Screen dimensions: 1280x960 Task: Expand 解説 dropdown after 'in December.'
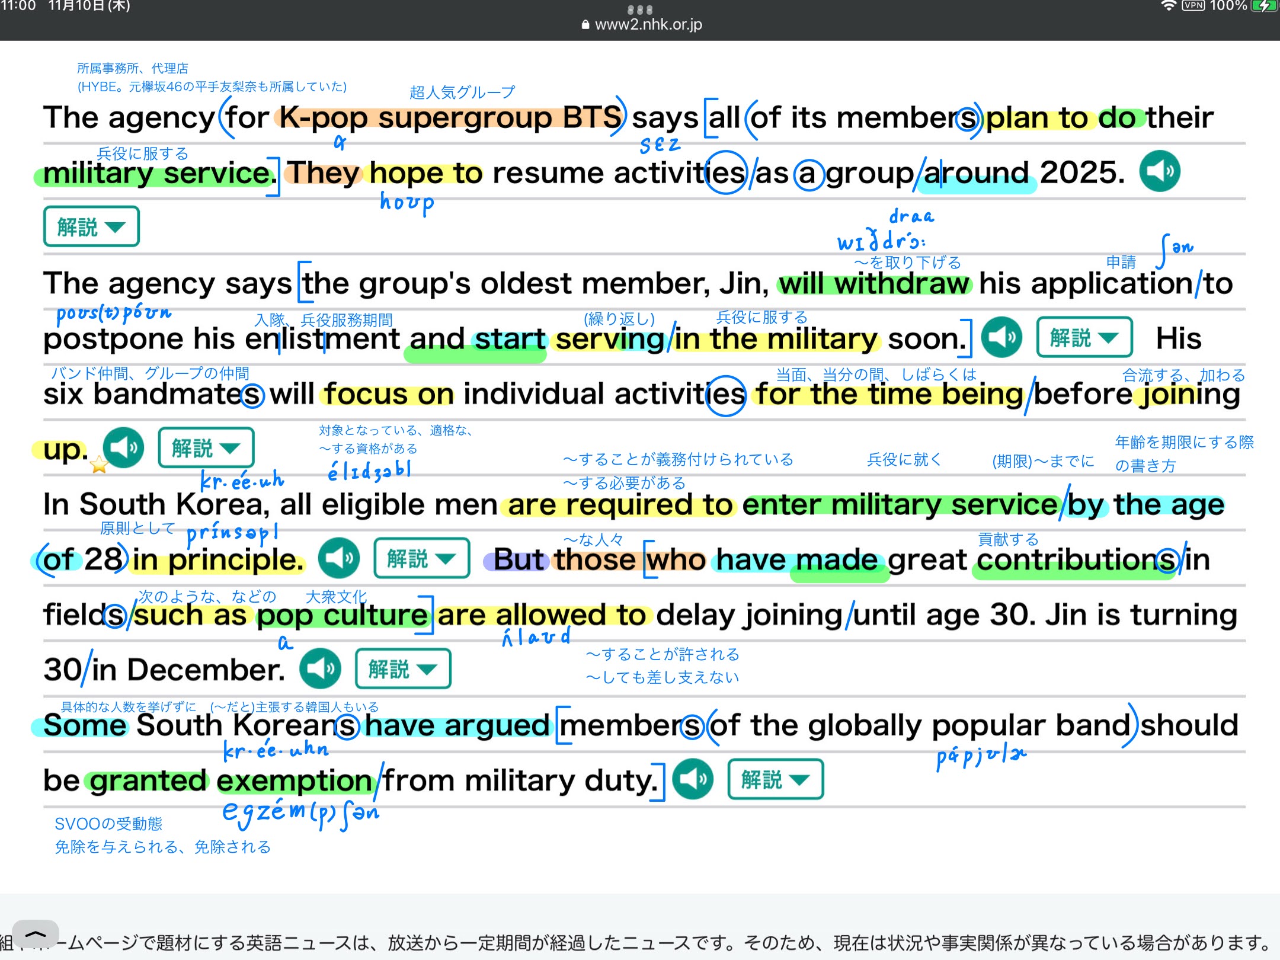403,668
